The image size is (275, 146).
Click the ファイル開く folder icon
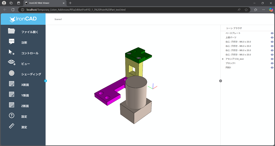[11, 31]
